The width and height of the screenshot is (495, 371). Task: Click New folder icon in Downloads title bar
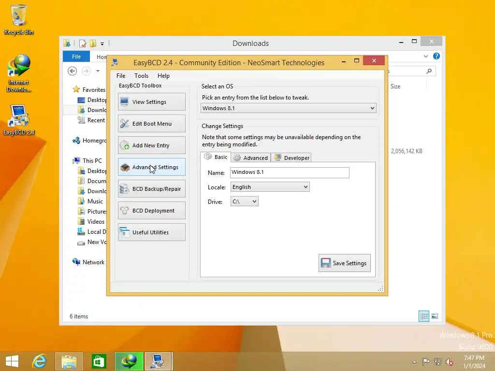93,43
